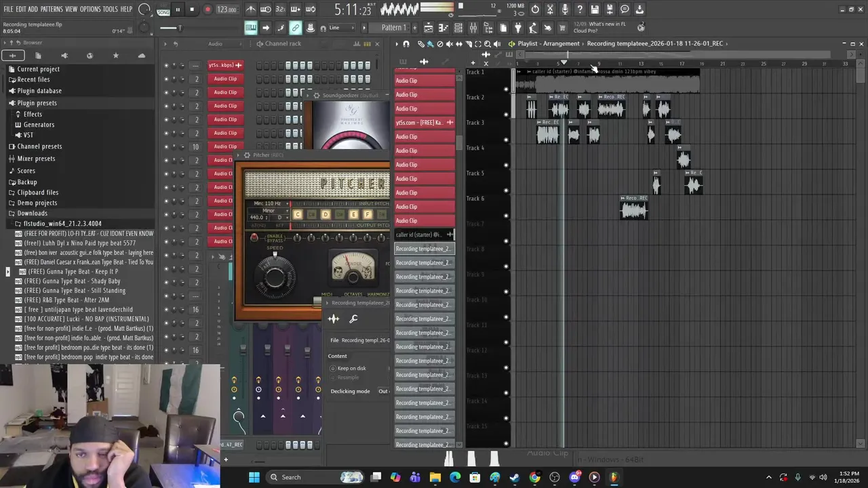Click the microphone one-click recording icon
868x488 pixels.
click(x=565, y=9)
